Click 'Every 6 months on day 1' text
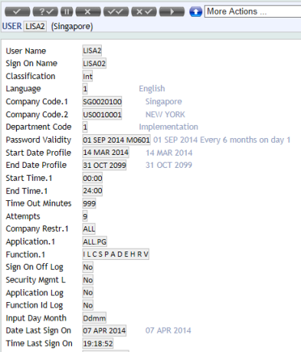Screen dimensions: 301x352 click(245, 140)
